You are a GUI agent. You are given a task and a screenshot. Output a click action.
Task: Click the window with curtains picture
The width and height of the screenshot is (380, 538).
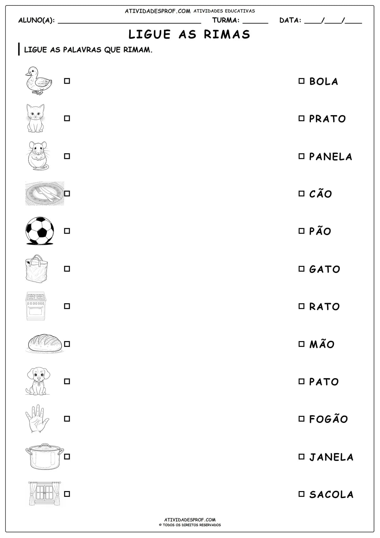tap(45, 493)
